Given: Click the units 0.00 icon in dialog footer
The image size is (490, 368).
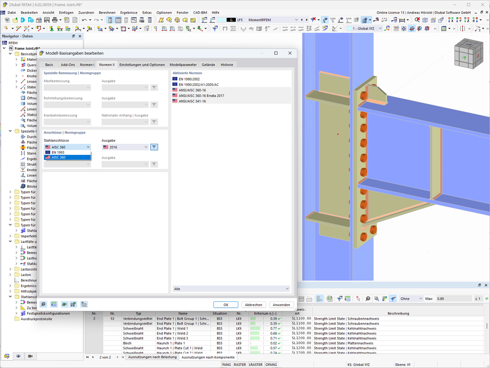Looking at the screenshot, I should 54,304.
